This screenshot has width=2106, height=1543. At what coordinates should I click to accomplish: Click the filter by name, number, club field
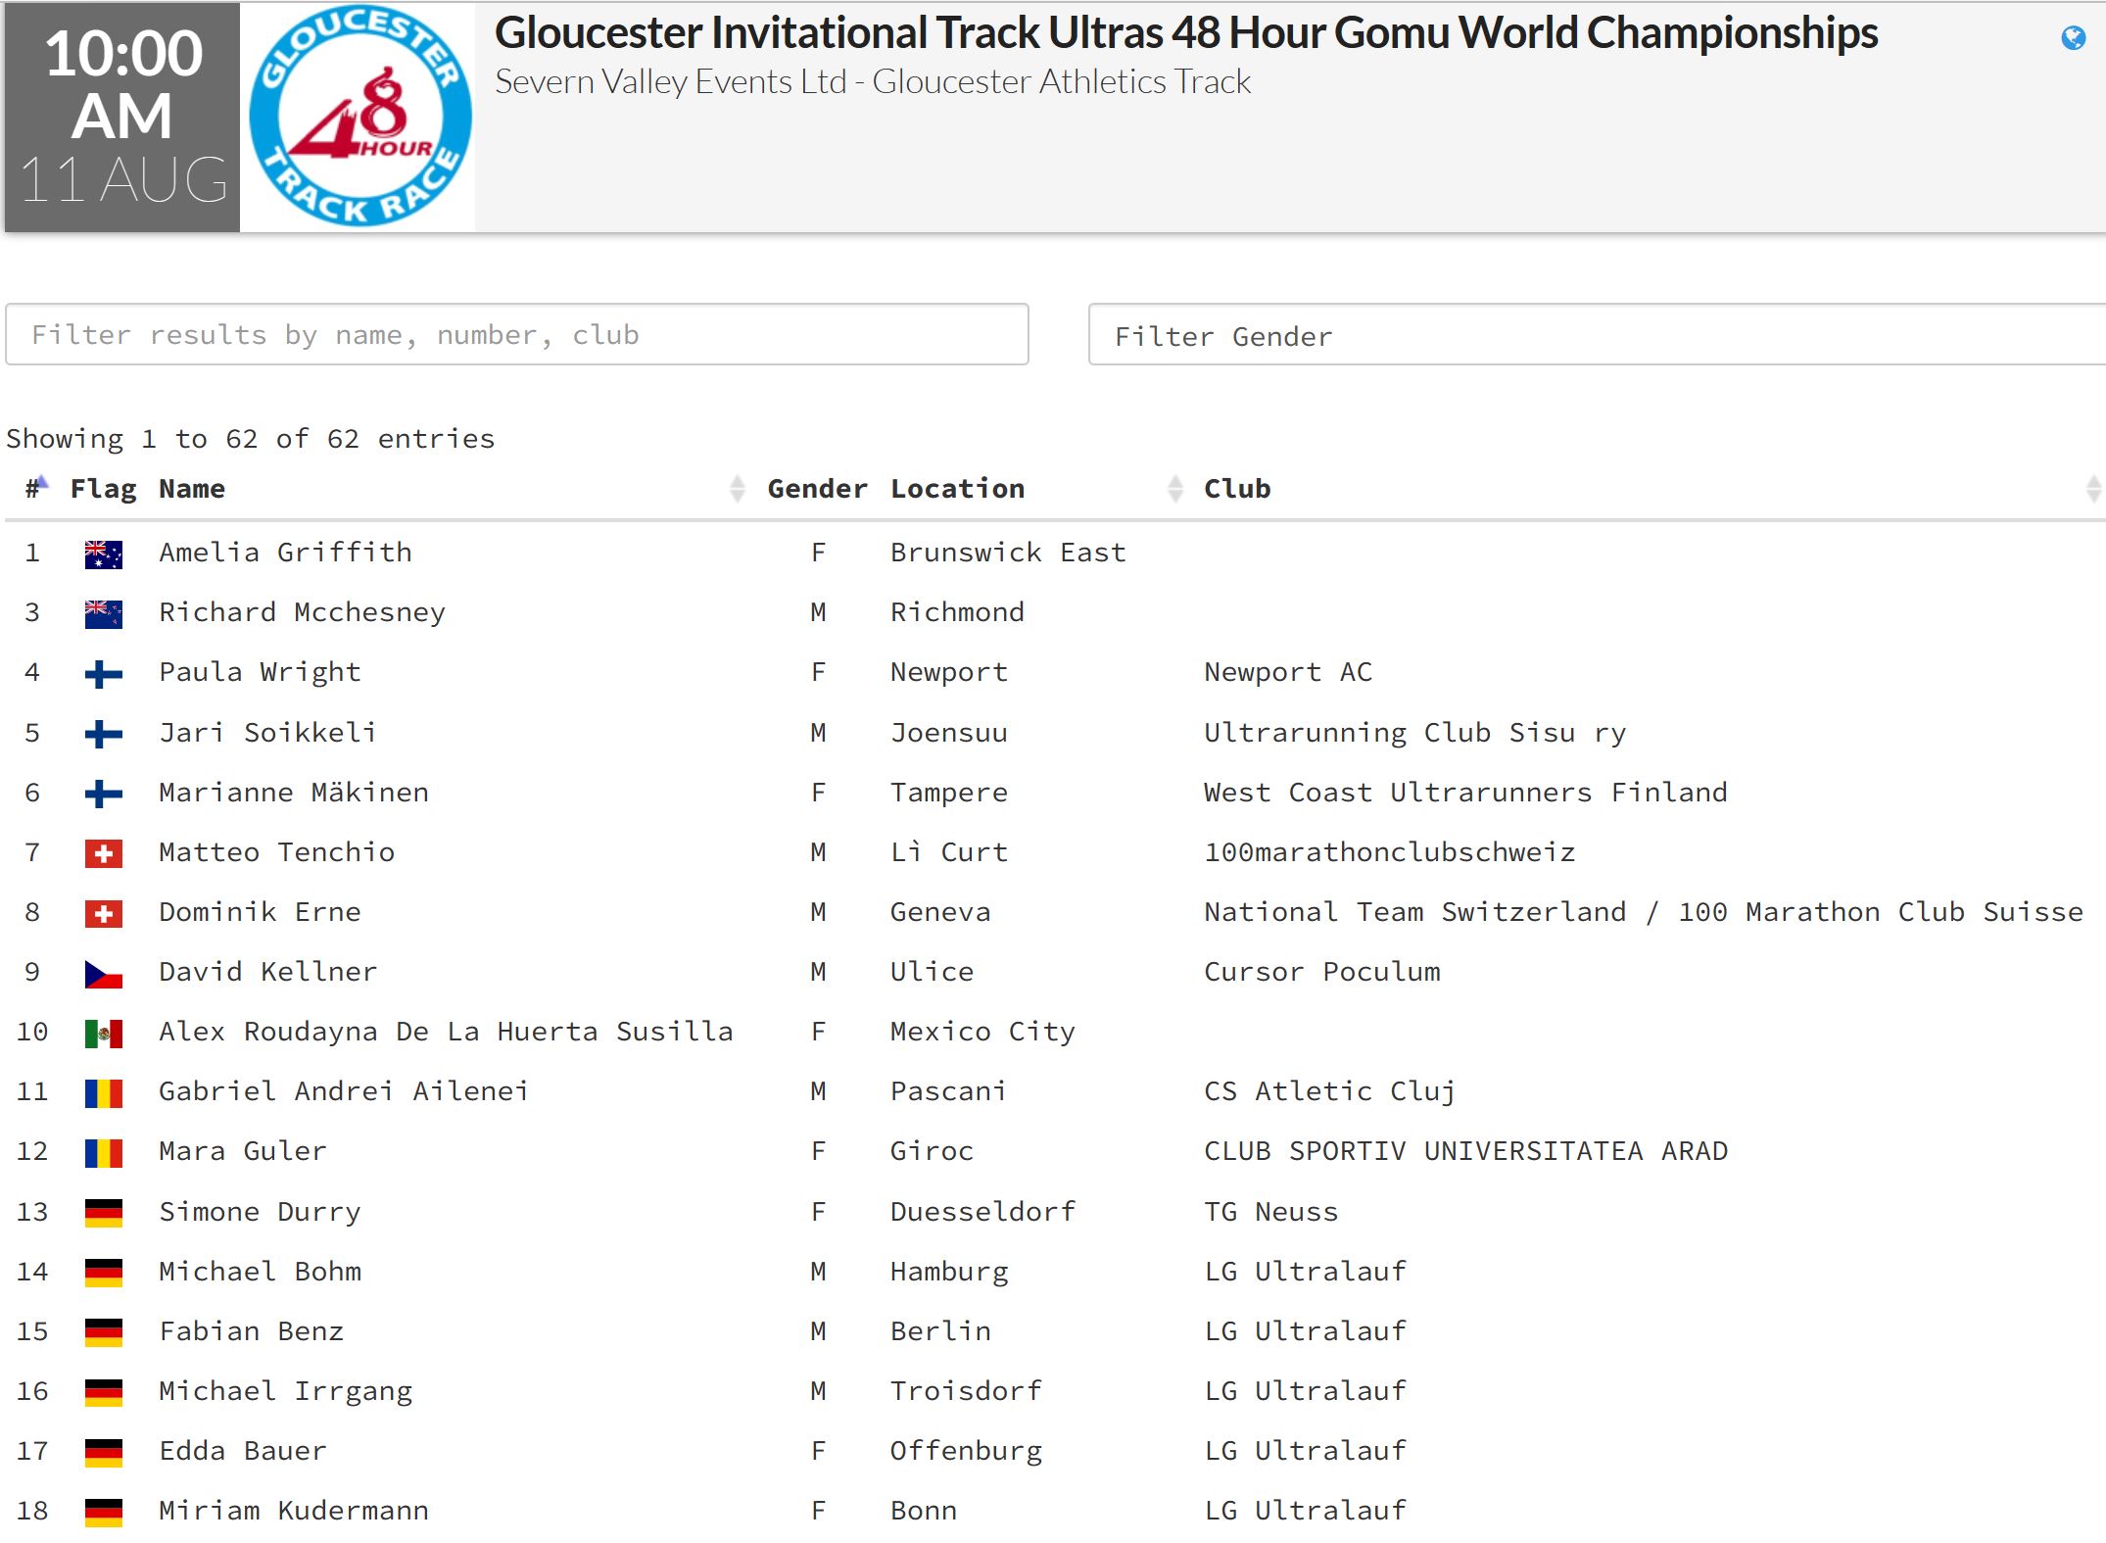(516, 335)
